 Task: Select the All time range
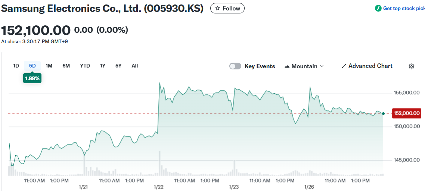(135, 66)
